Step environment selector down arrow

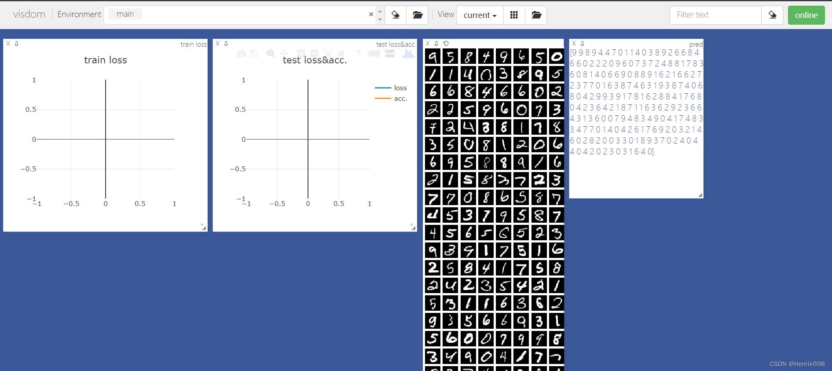click(x=380, y=19)
